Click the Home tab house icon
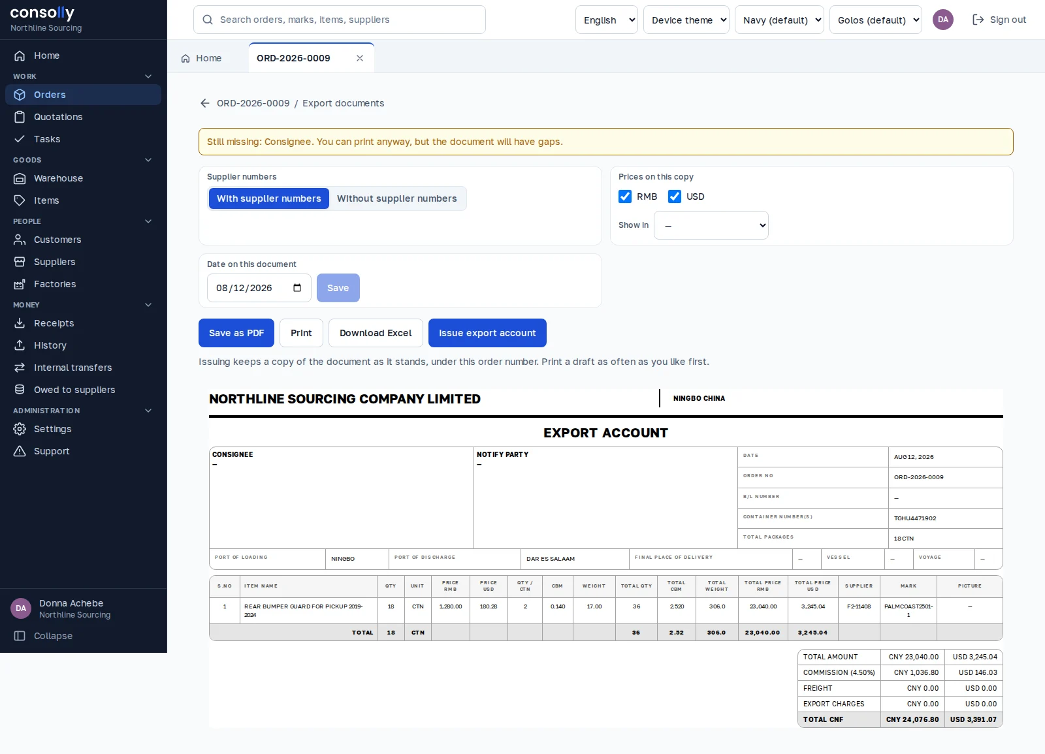 tap(185, 58)
